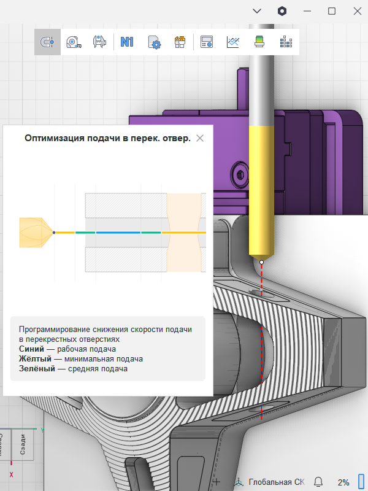This screenshot has width=368, height=491.
Task: Open the tape measure tool
Action: click(74, 42)
